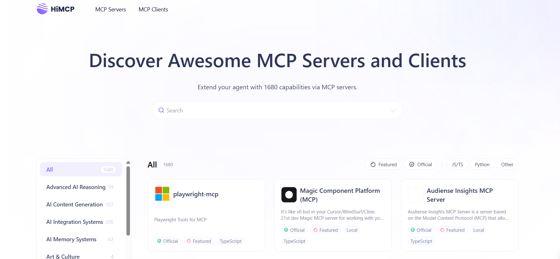Click the HiMCP logo icon

pos(42,9)
